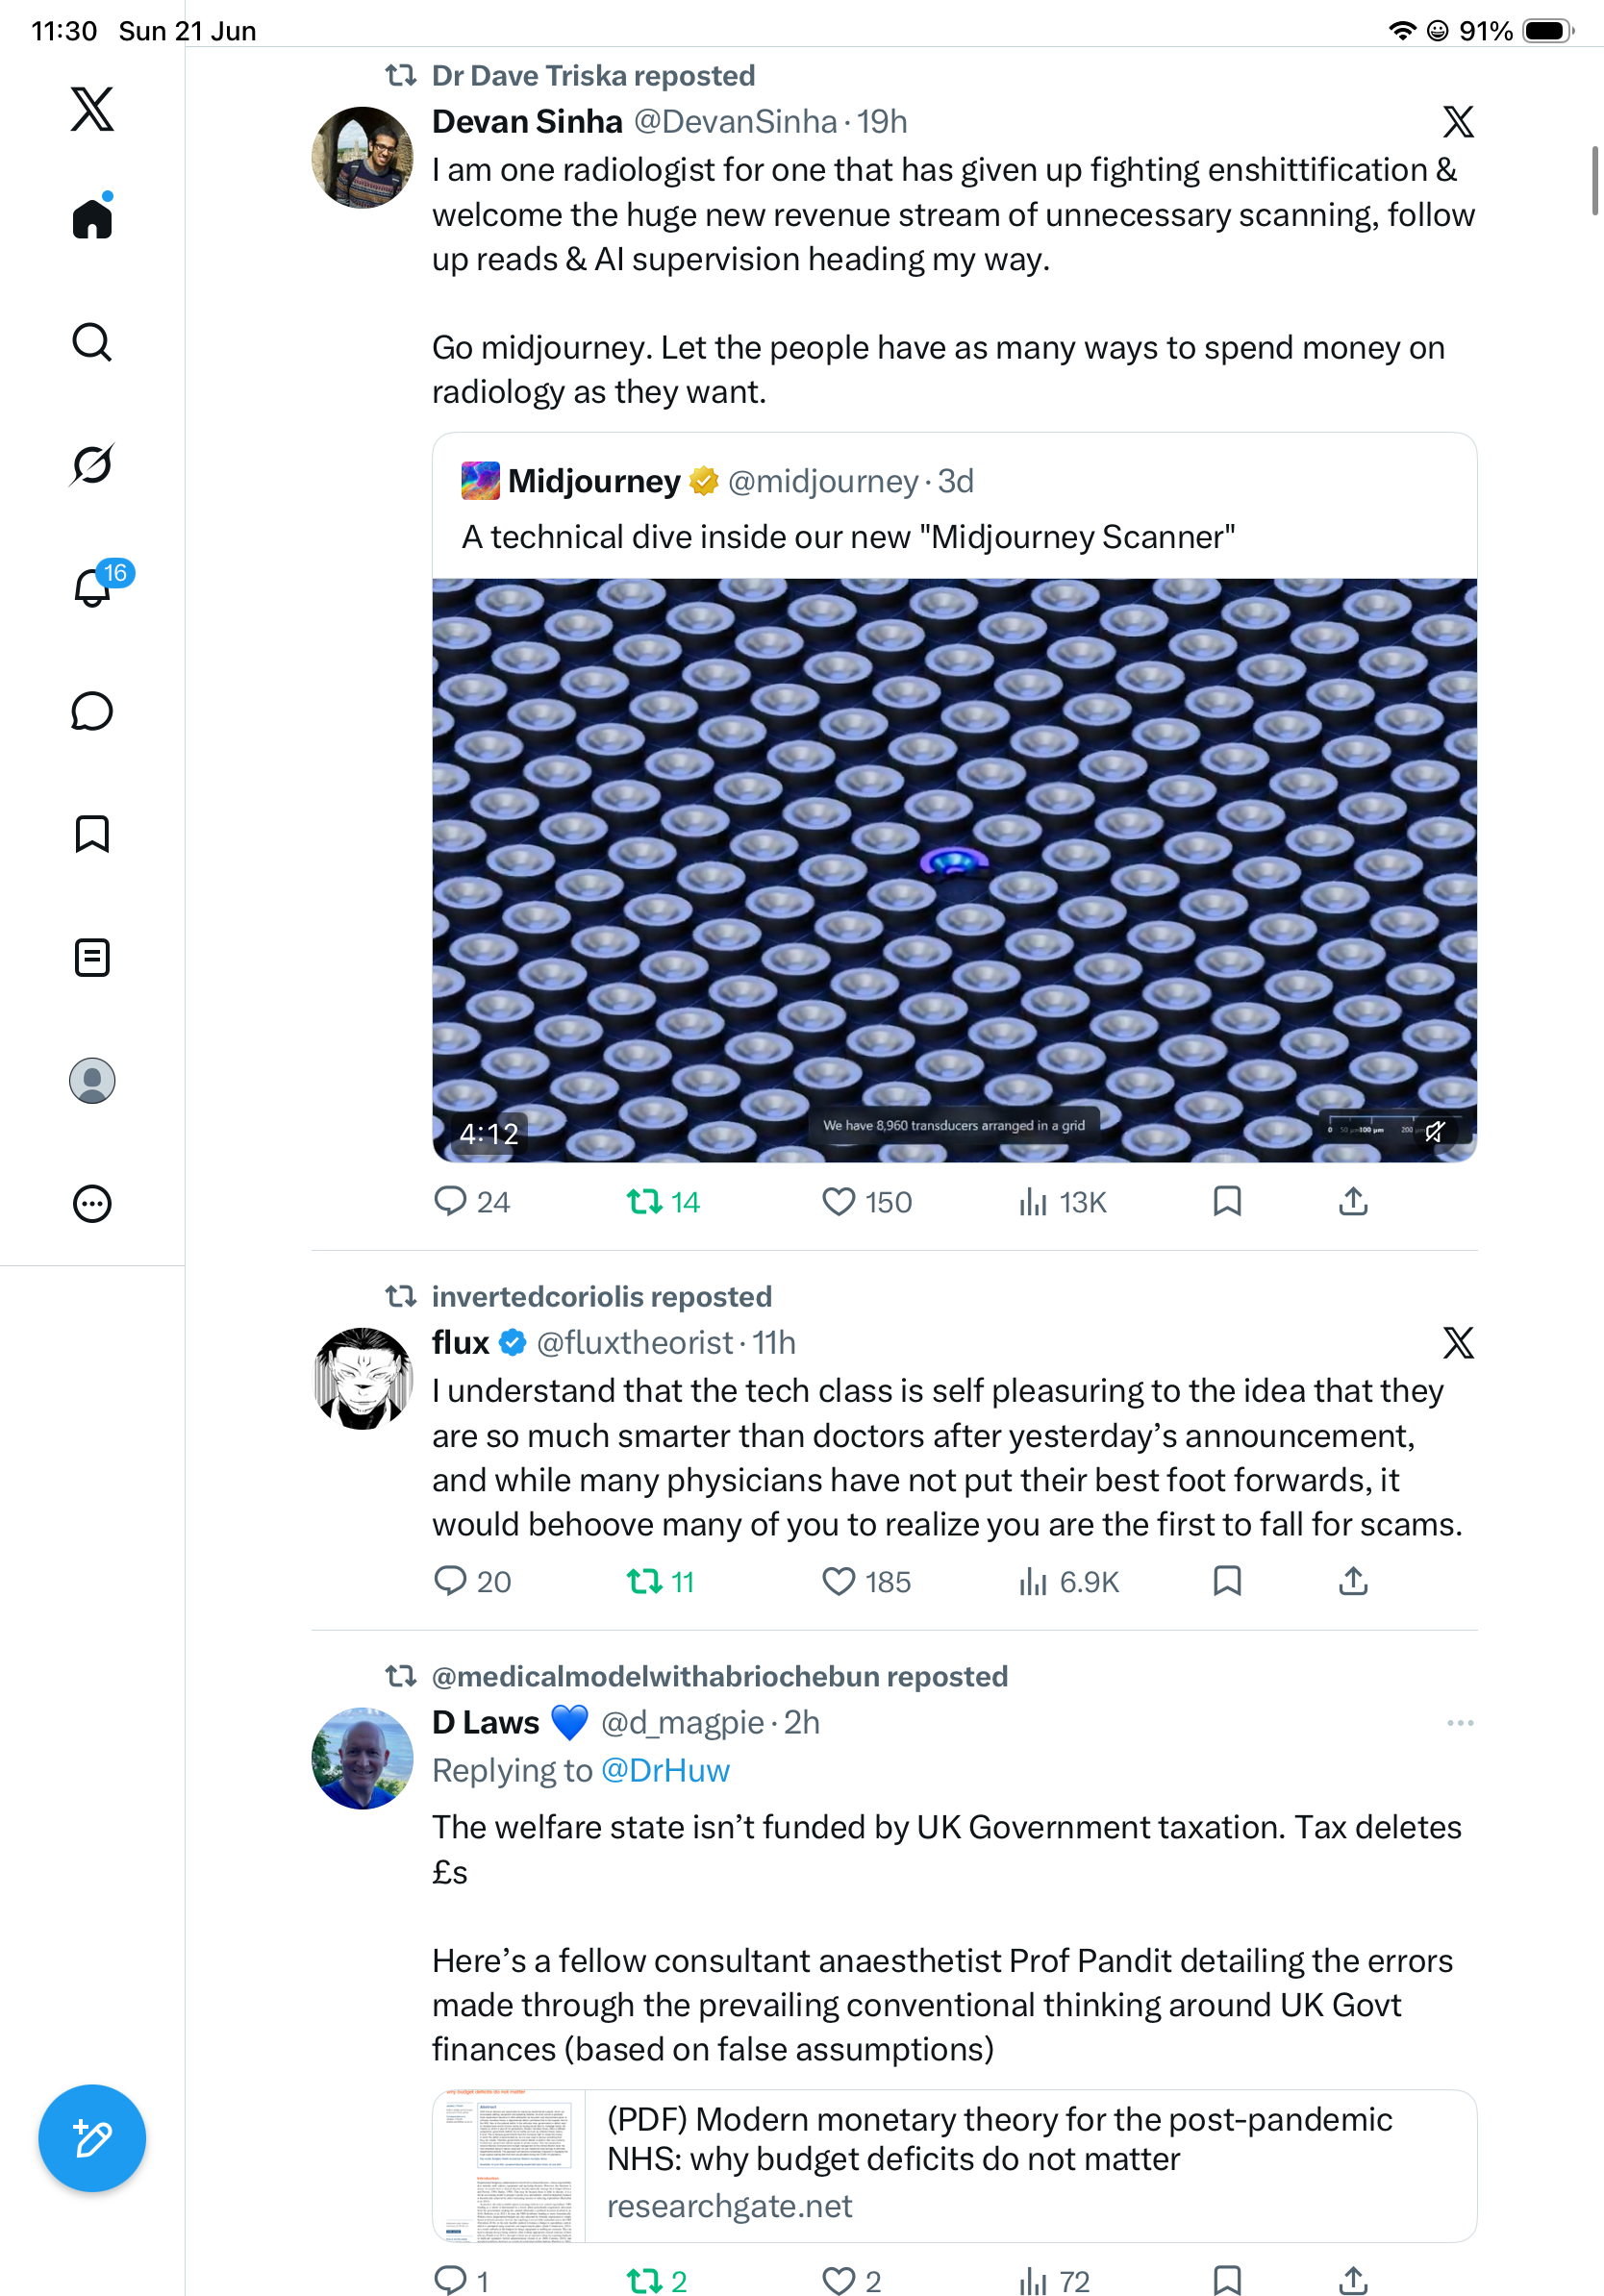This screenshot has width=1604, height=2296.
Task: Open three-dot options on D Laws post
Action: [1460, 1722]
